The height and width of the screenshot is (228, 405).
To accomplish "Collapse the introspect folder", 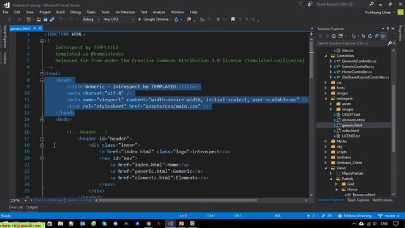I will [326, 99].
